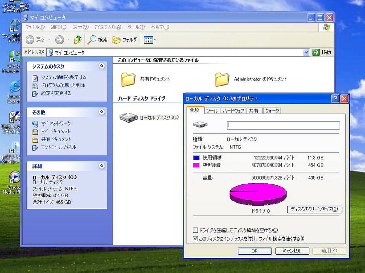
Task: Toggle the disk indexing checkbox
Action: coord(196,239)
